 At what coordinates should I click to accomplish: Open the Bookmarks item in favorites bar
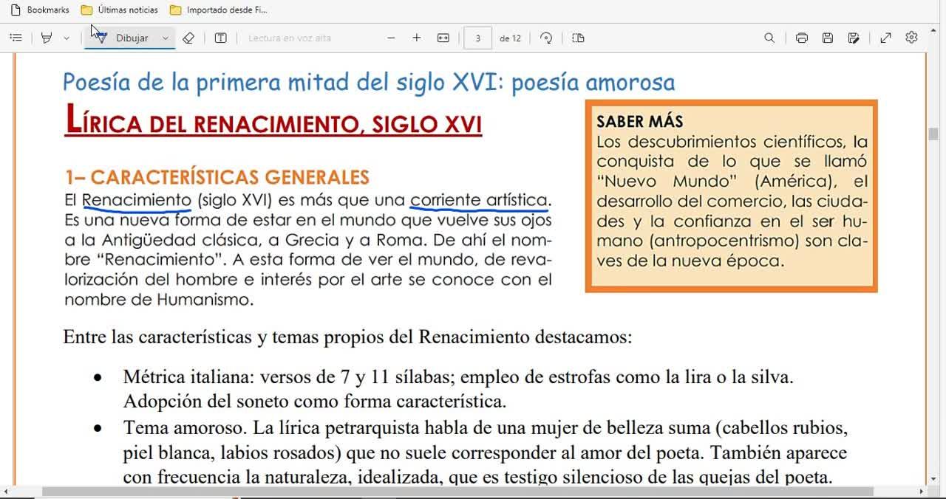click(x=40, y=10)
